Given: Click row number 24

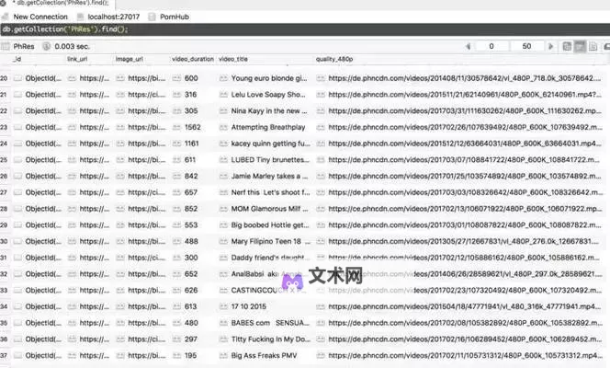Looking at the screenshot, I should pos(4,144).
